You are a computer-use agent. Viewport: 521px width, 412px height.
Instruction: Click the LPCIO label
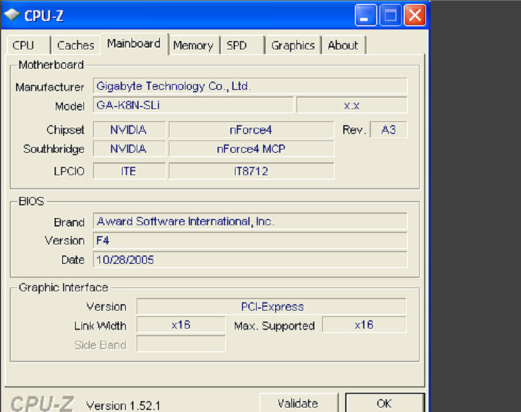(x=69, y=171)
